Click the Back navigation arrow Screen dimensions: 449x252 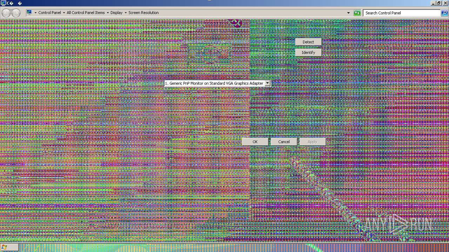(6, 13)
